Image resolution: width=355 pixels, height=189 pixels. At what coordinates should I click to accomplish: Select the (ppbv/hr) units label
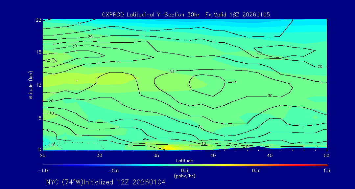(184, 176)
